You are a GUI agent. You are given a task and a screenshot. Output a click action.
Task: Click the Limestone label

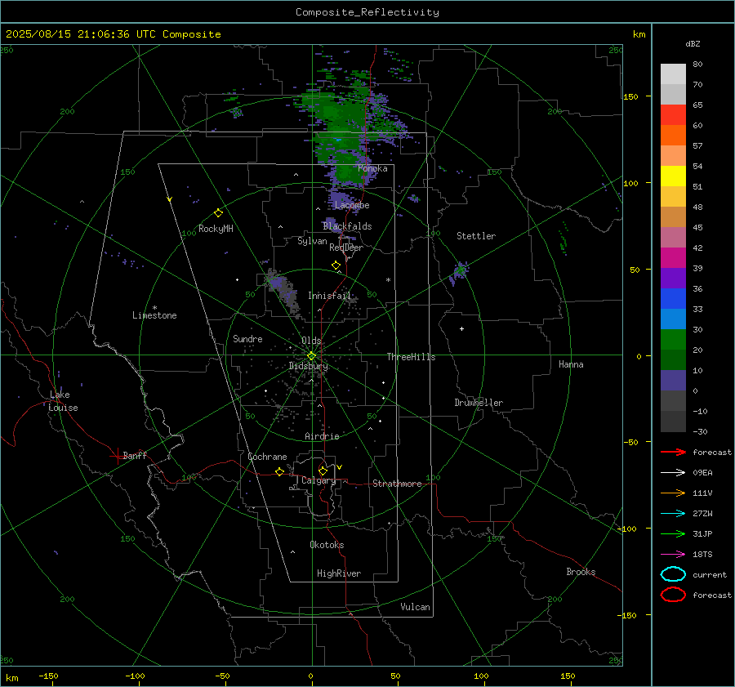click(x=154, y=315)
